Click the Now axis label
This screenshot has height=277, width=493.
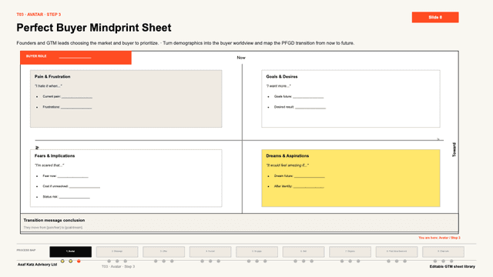pyautogui.click(x=241, y=58)
